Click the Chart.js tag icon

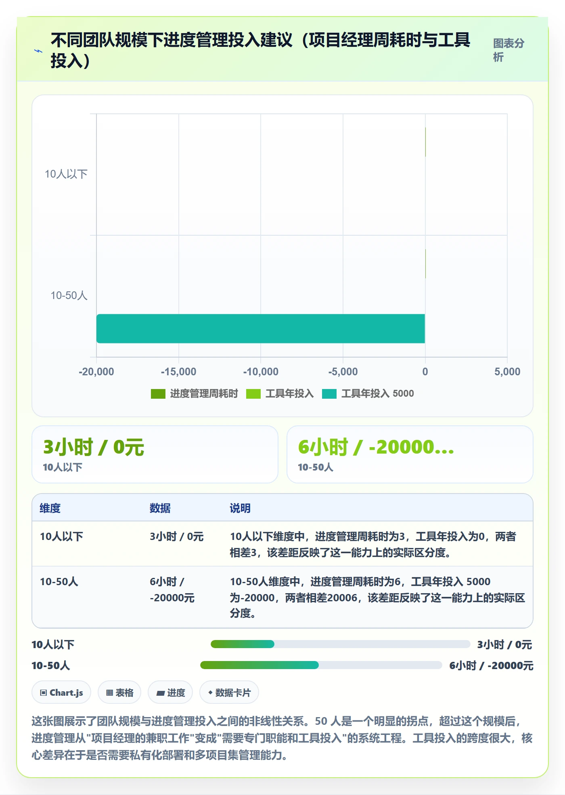44,693
